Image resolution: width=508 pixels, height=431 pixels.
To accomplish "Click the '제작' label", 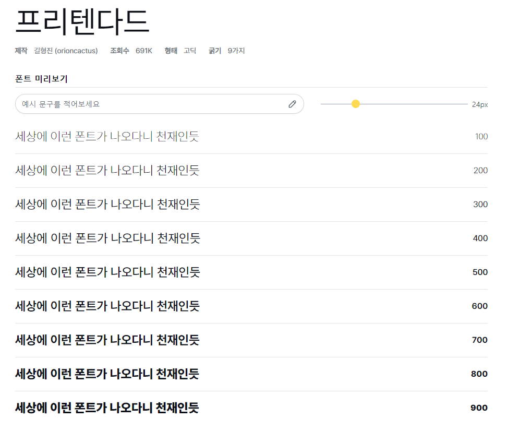I will pos(21,51).
